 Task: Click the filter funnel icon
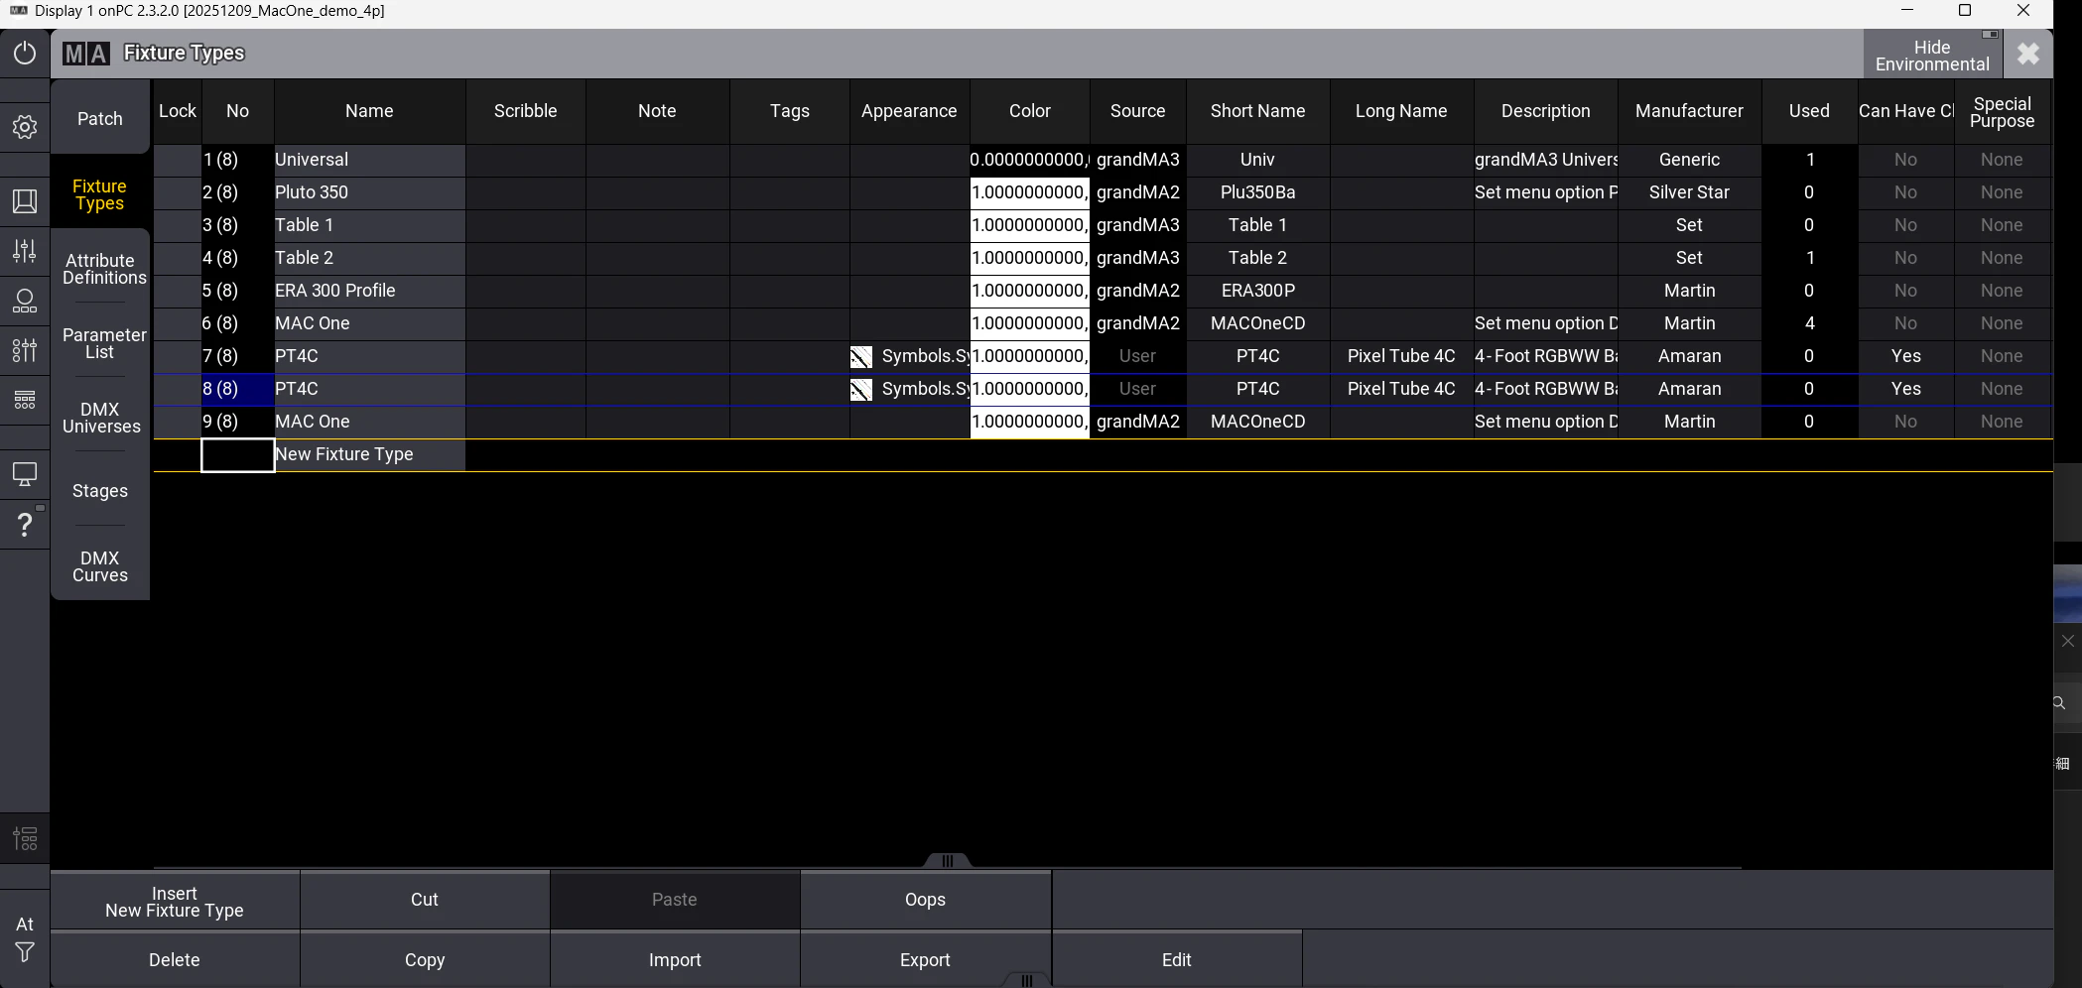tap(25, 953)
